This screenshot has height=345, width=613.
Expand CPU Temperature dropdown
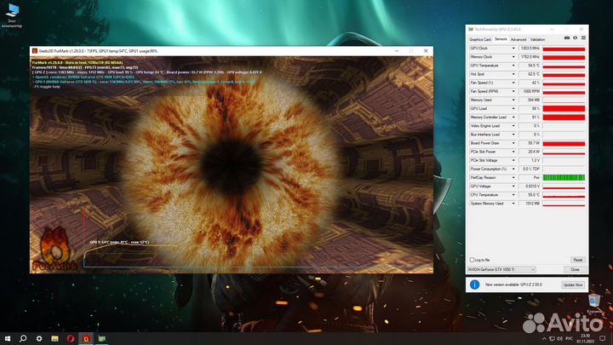[513, 195]
